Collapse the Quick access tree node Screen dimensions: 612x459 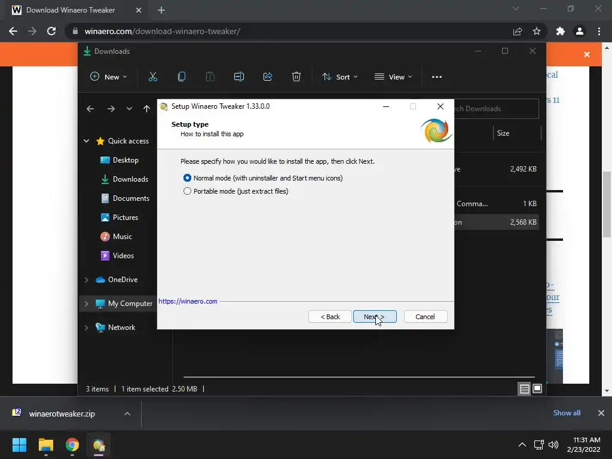[x=87, y=141]
